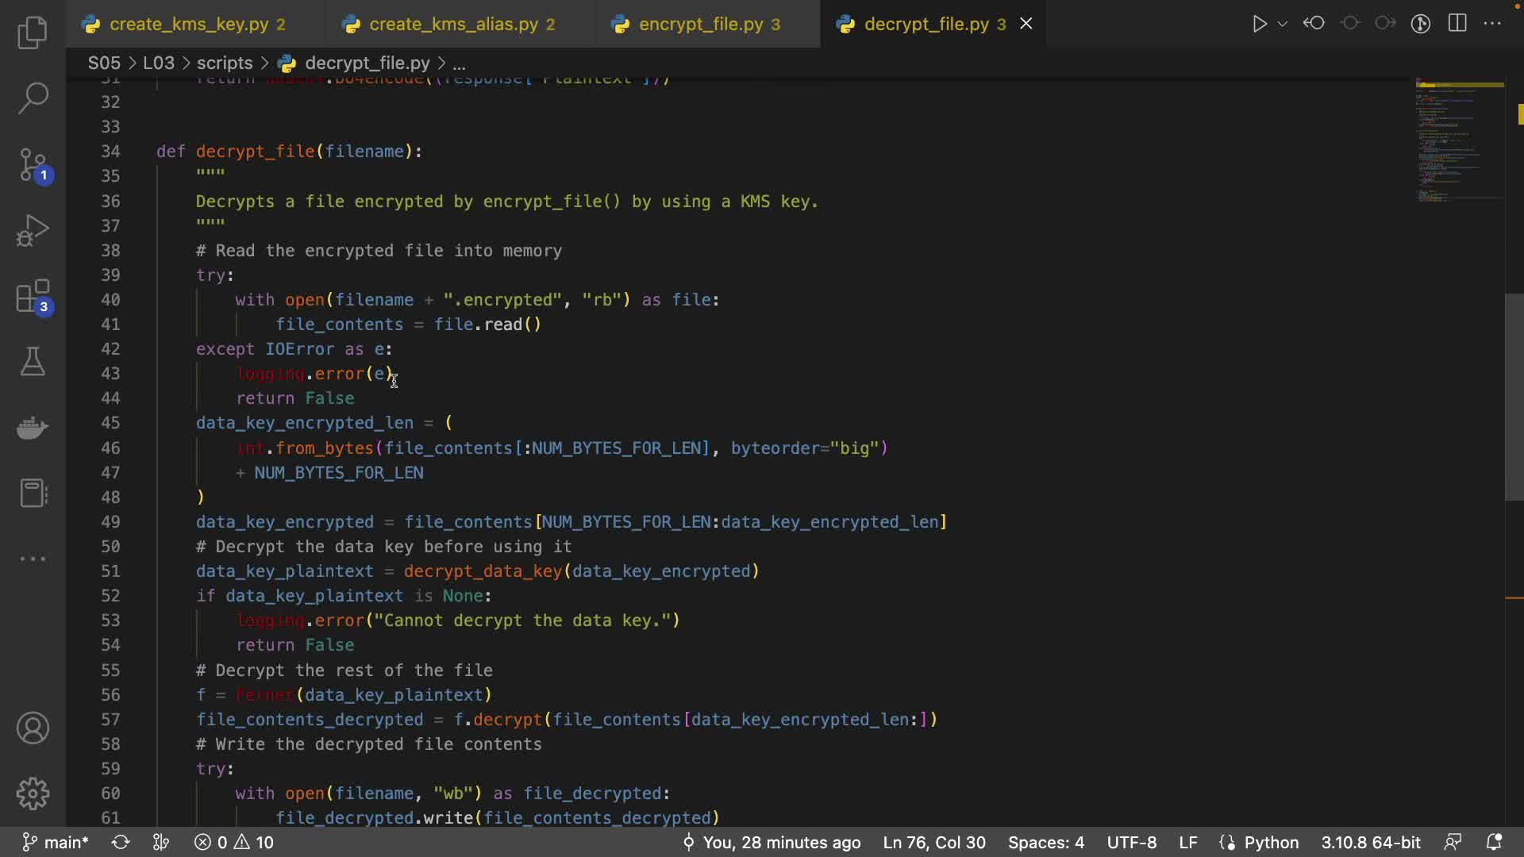
Task: Open Run and Debug view
Action: pyautogui.click(x=33, y=231)
